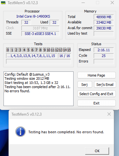Click the 3187 MHz clock field
Image resolution: width=119 pixels, height=156 pixels.
[x=40, y=28]
